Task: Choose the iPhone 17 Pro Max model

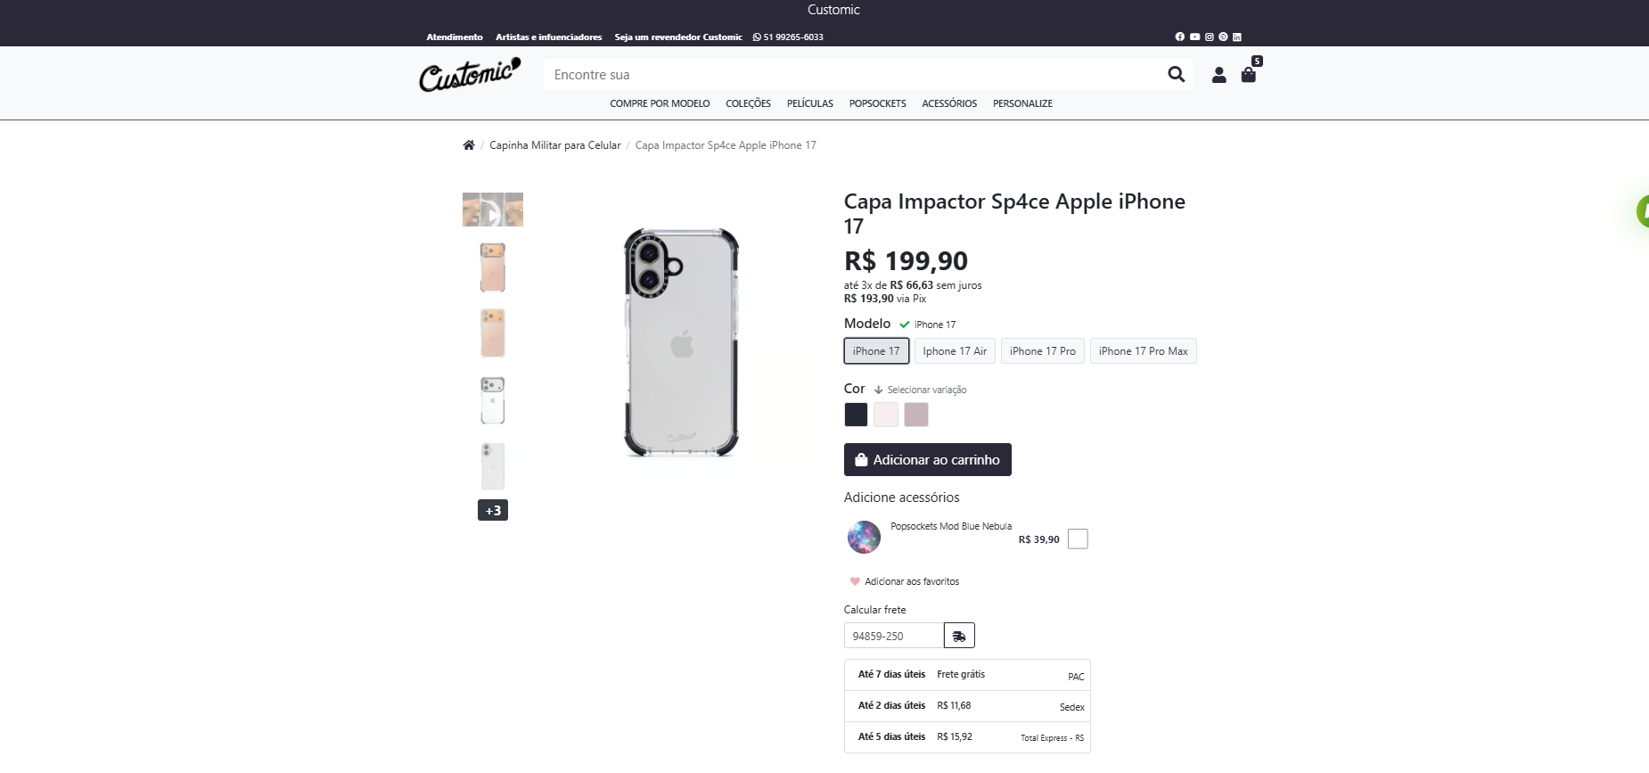Action: coord(1143,351)
